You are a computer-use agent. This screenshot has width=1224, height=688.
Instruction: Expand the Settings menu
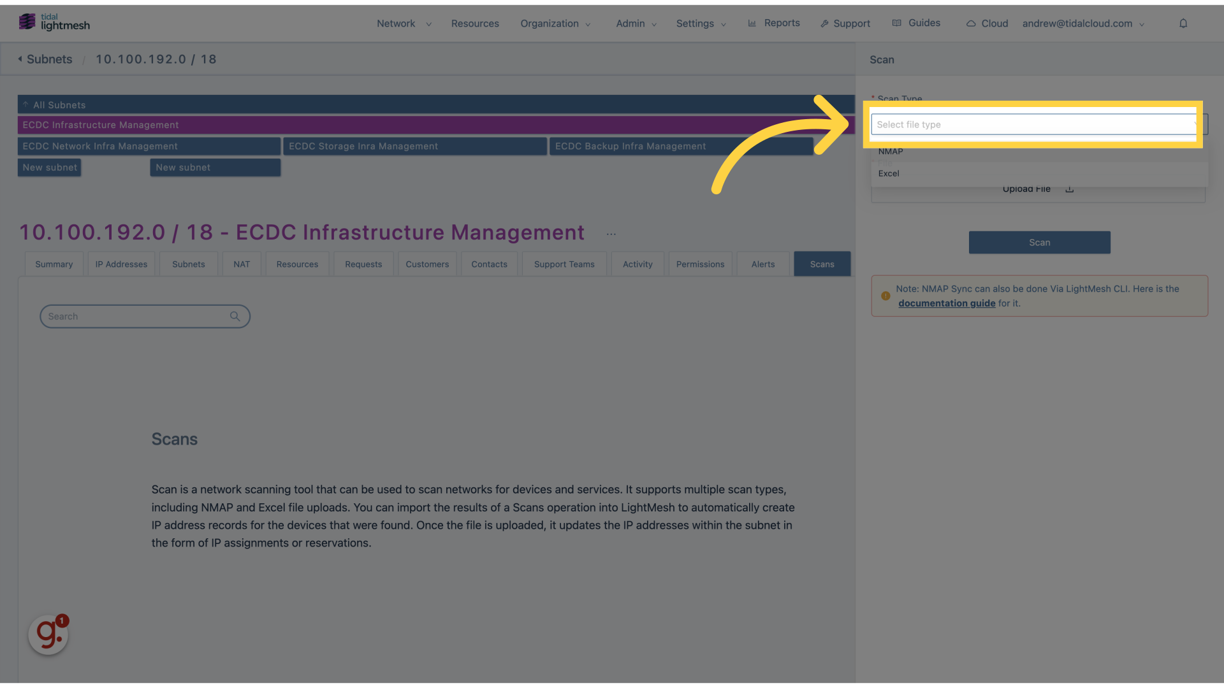point(701,24)
